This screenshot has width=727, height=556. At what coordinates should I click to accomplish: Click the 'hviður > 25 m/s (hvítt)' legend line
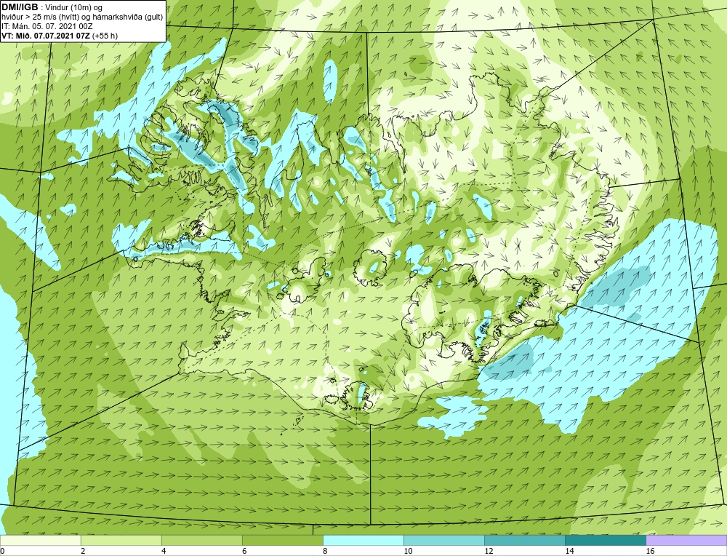pos(41,17)
